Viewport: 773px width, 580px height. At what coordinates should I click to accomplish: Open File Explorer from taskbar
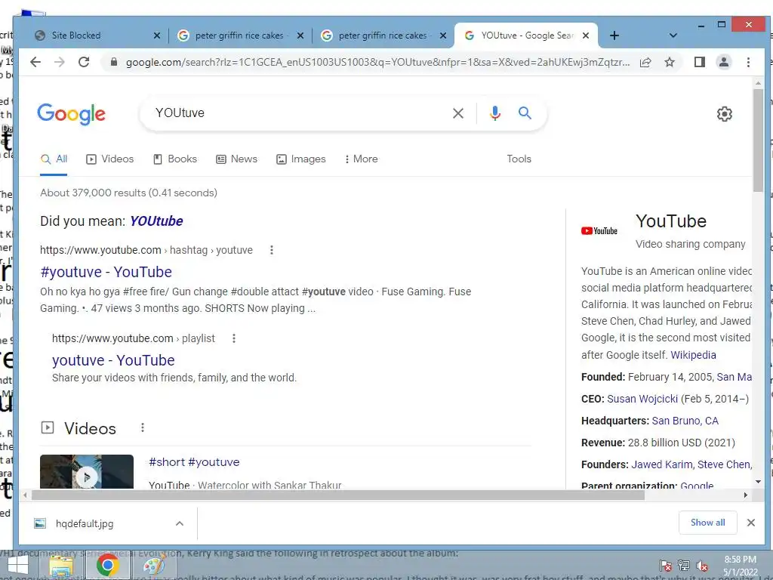61,566
